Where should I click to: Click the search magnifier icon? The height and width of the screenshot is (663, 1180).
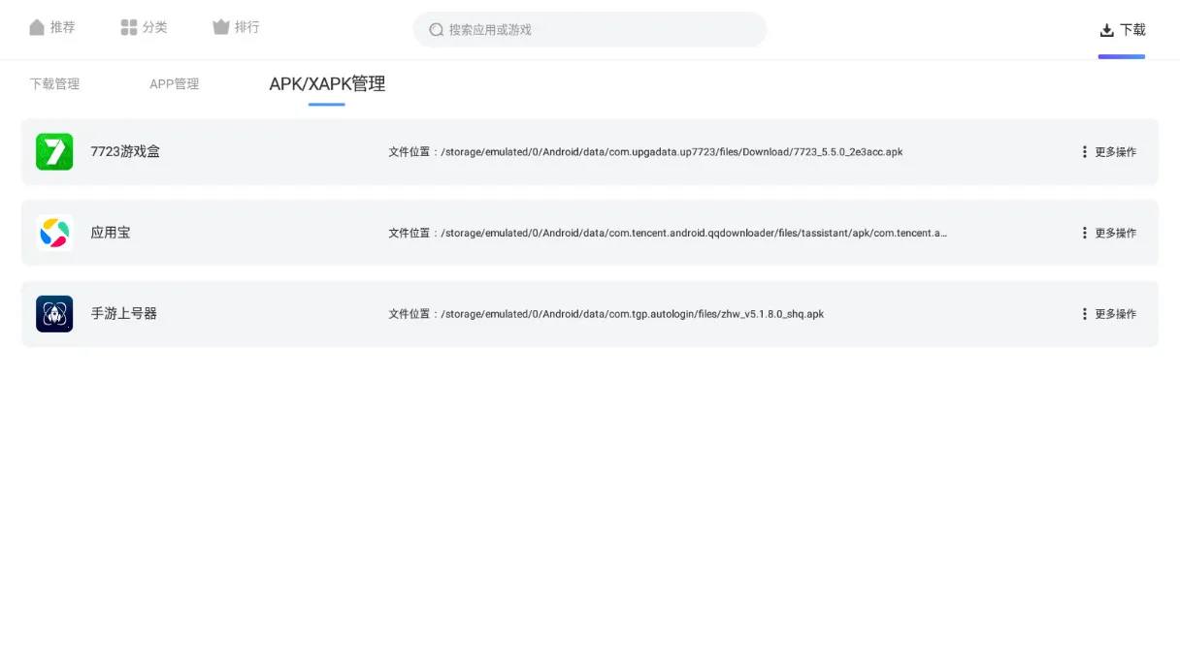coord(436,29)
